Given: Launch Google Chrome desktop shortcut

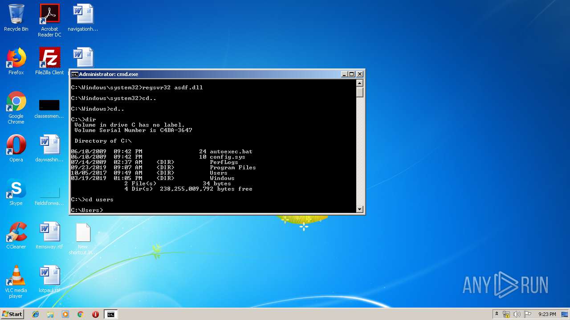Looking at the screenshot, I should [x=16, y=108].
